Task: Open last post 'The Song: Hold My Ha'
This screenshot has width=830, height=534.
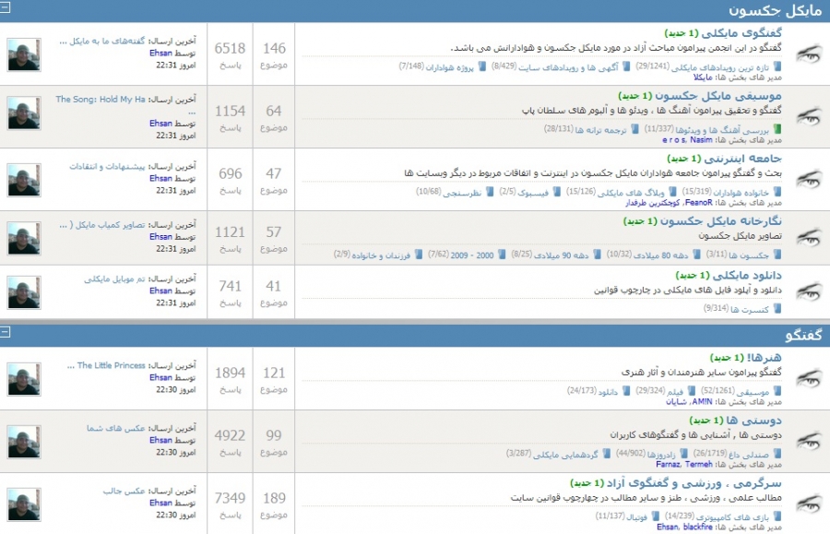Action: point(101,99)
